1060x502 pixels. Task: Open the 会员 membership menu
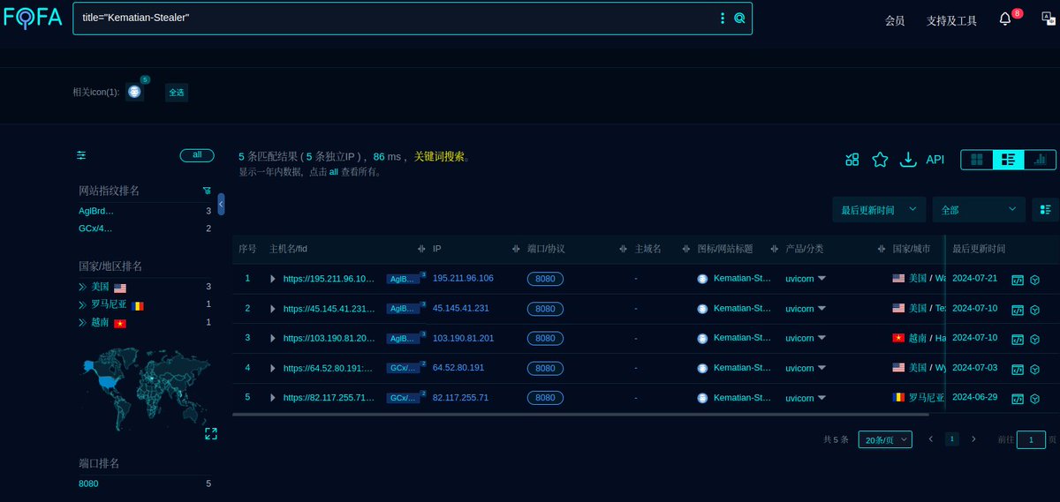click(x=895, y=21)
